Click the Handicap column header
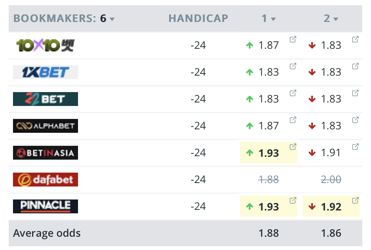371x250 pixels. click(198, 18)
